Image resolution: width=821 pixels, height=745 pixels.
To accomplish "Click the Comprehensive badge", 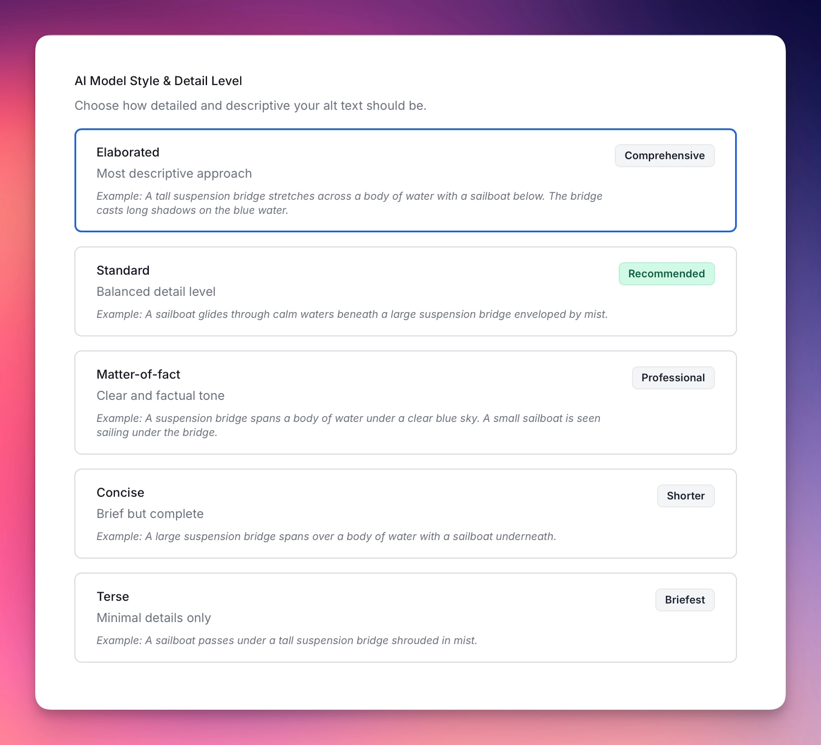I will (664, 155).
